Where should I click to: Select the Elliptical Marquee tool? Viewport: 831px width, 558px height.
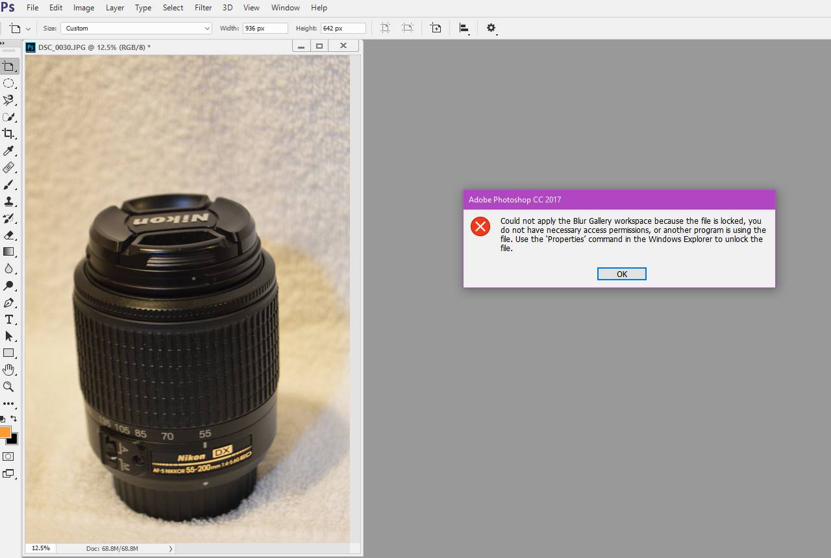pyautogui.click(x=9, y=83)
